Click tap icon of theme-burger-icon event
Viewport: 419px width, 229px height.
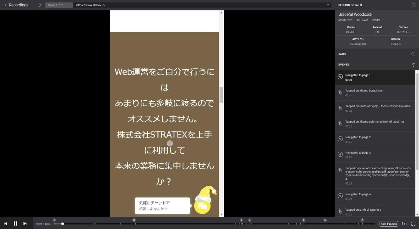pyautogui.click(x=340, y=92)
